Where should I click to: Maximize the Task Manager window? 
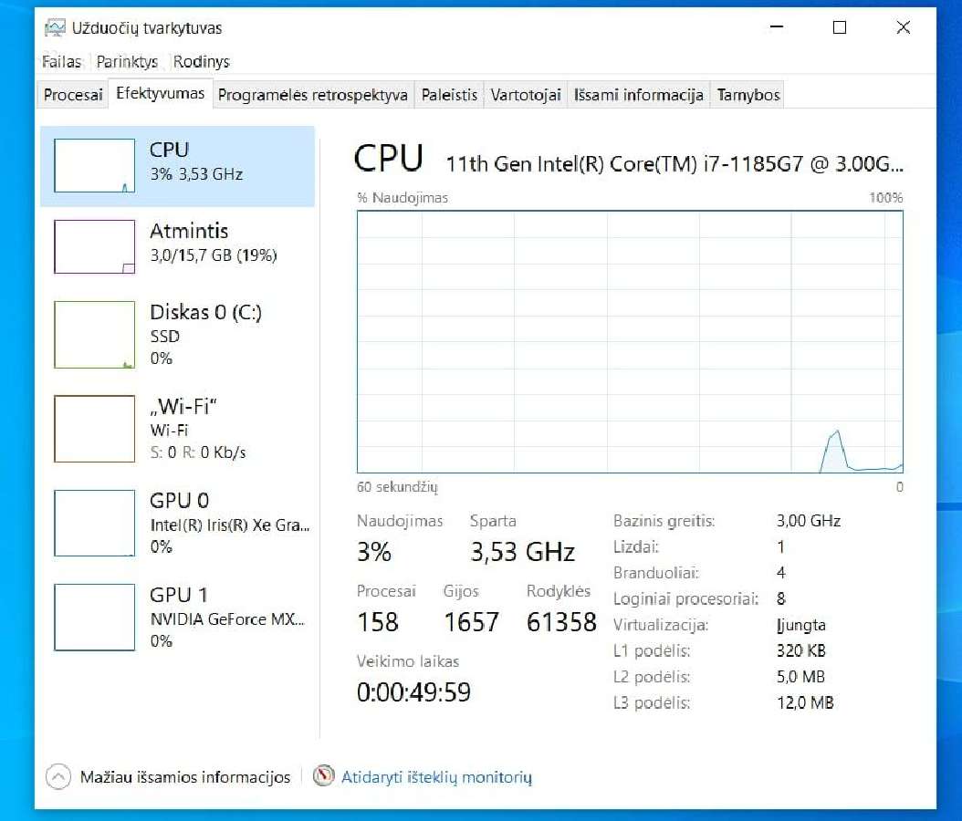tap(840, 27)
